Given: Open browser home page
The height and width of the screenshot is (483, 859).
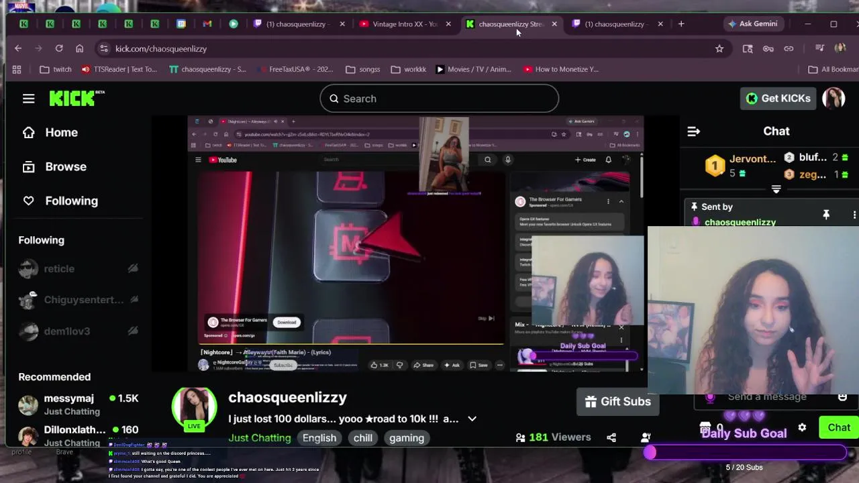Looking at the screenshot, I should (79, 48).
